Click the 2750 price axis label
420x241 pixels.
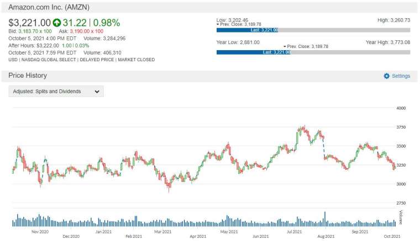[x=401, y=203]
